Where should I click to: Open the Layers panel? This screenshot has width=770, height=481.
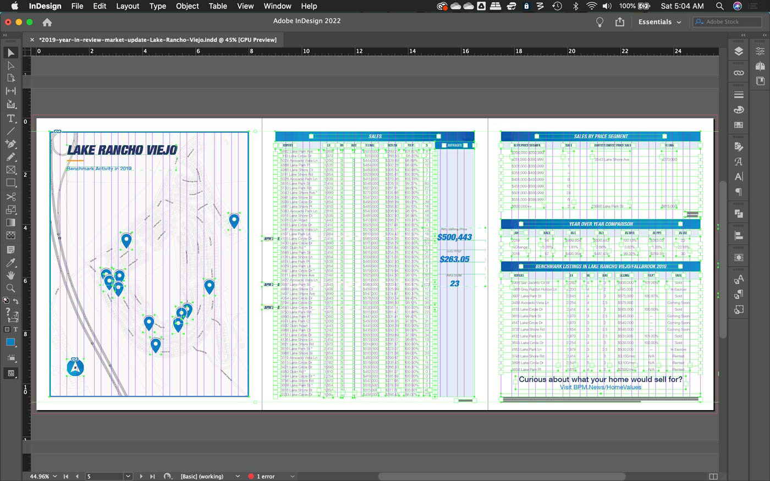[x=739, y=52]
